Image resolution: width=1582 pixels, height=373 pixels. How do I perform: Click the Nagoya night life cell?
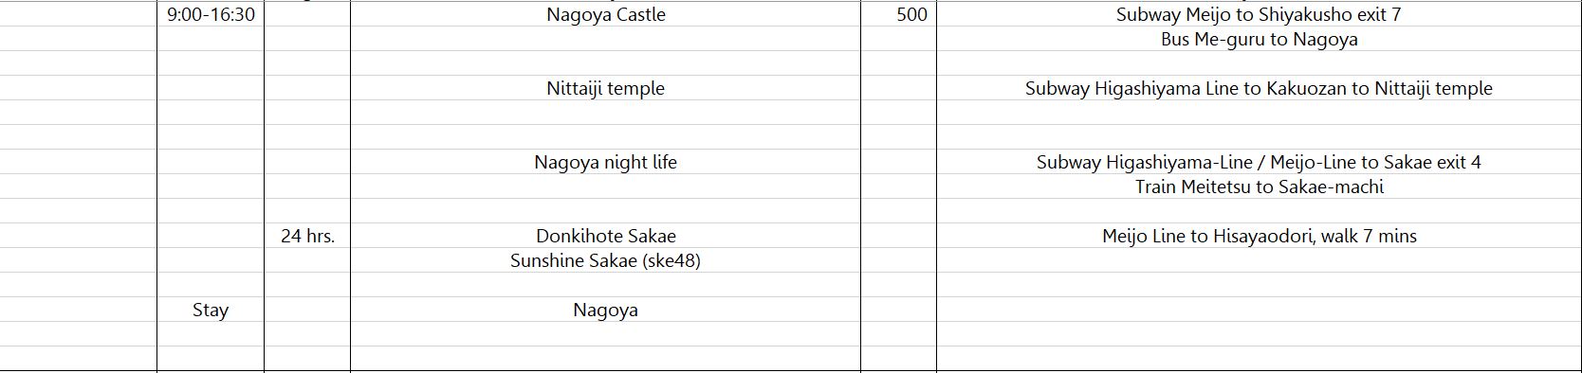pos(605,162)
